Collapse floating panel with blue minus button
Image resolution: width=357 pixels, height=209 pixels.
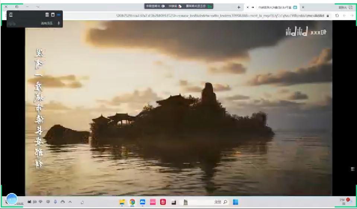point(58,14)
